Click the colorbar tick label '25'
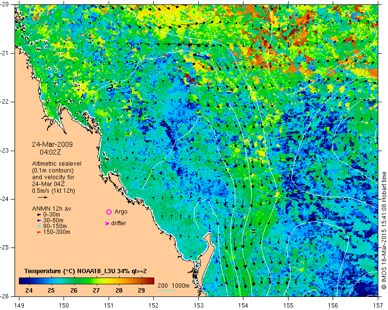Image resolution: width=388 pixels, height=310 pixels. pos(51,291)
